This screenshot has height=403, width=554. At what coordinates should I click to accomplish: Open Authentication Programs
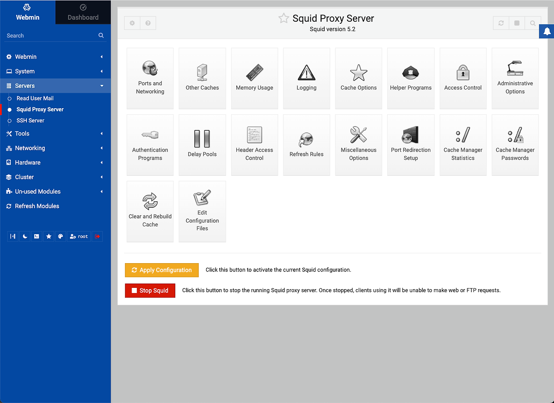coord(150,145)
